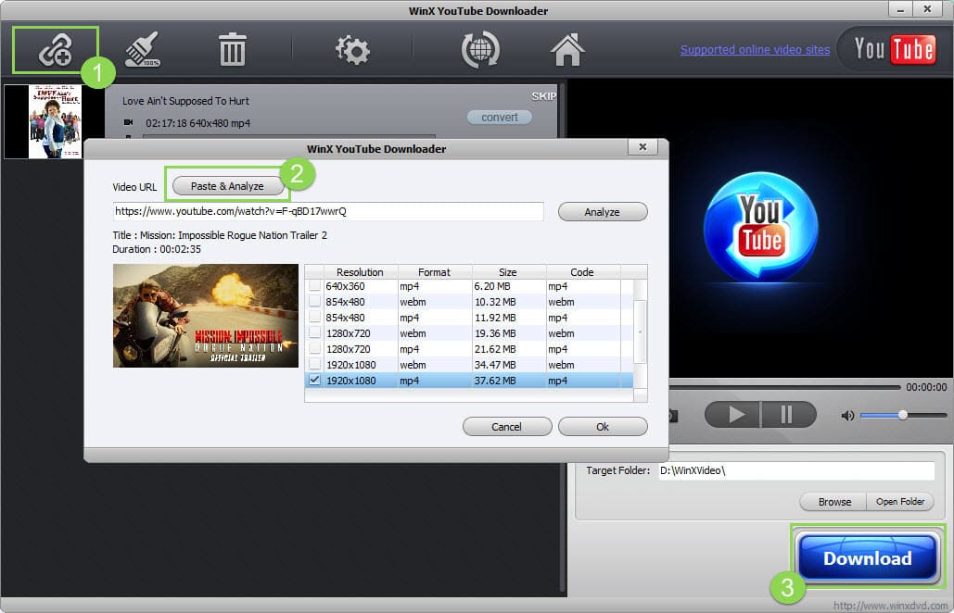Click the Ok button in dialog
Screen dimensions: 954x613
pos(603,427)
